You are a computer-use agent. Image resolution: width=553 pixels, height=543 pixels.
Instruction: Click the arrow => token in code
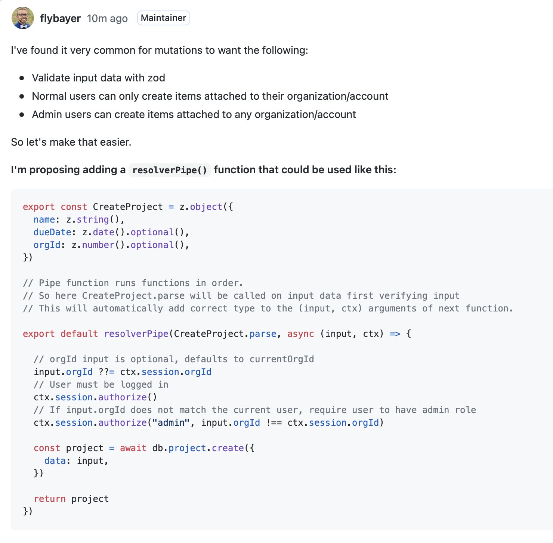(x=395, y=334)
